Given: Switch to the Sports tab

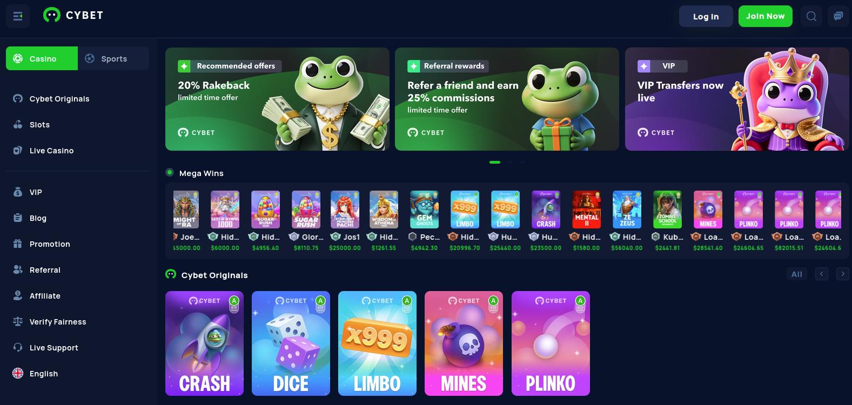Looking at the screenshot, I should (113, 58).
